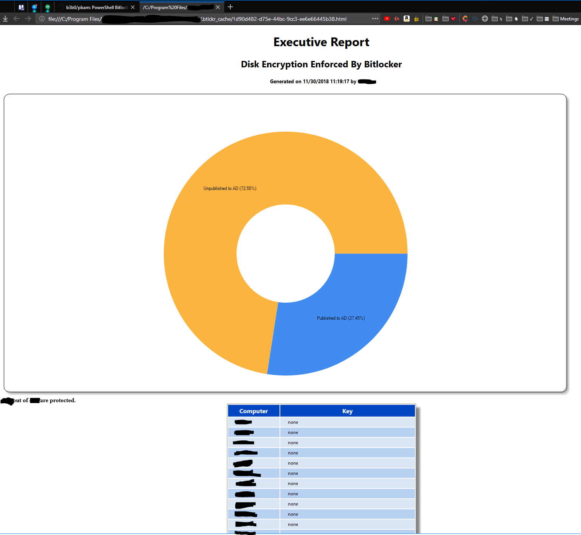Open the blue outline shape bookmark

coord(475,19)
